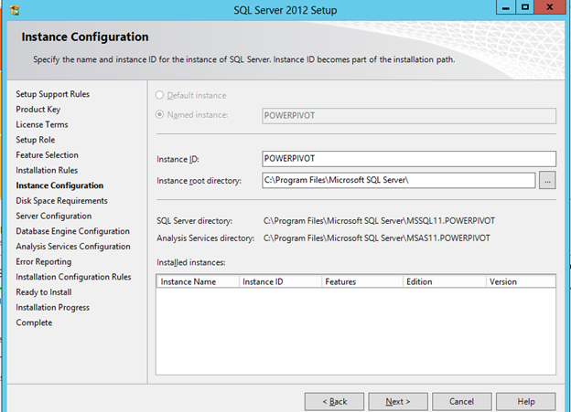Click the Instance ID input field
Viewport: 571px width, 412px height.
click(409, 159)
